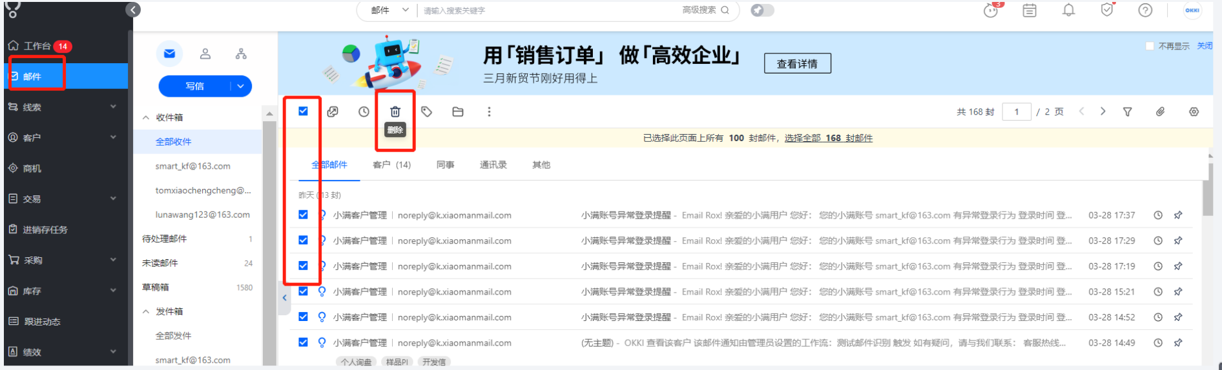Uncheck the select-all emails checkbox
Viewport: 1222px width, 370px height.
[303, 111]
